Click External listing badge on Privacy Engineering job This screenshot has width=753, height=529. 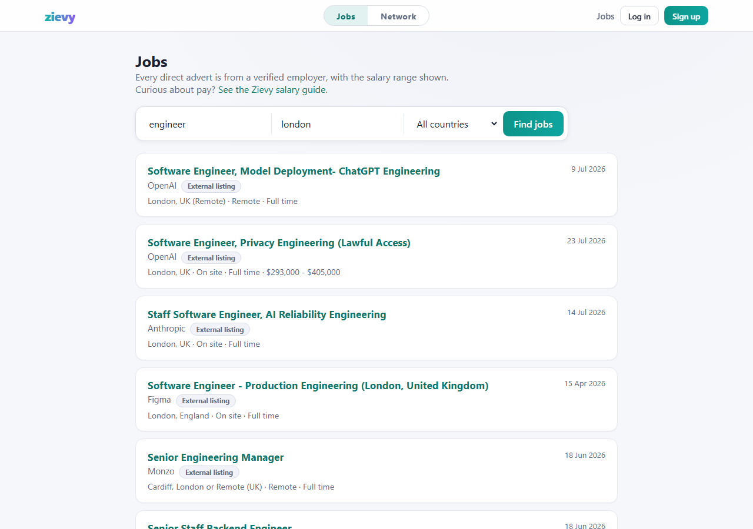coord(211,258)
